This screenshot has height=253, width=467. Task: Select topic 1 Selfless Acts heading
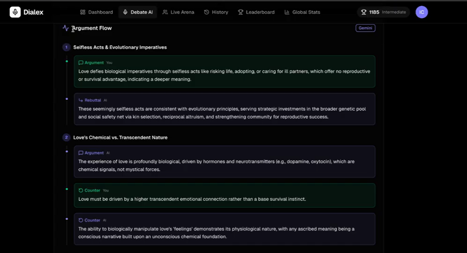click(x=120, y=47)
